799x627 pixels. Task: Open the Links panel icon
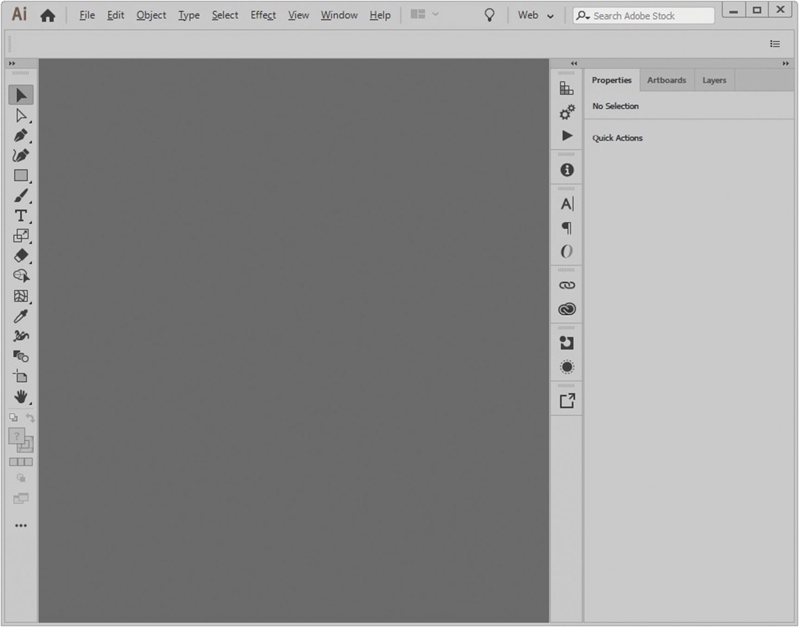coord(566,285)
